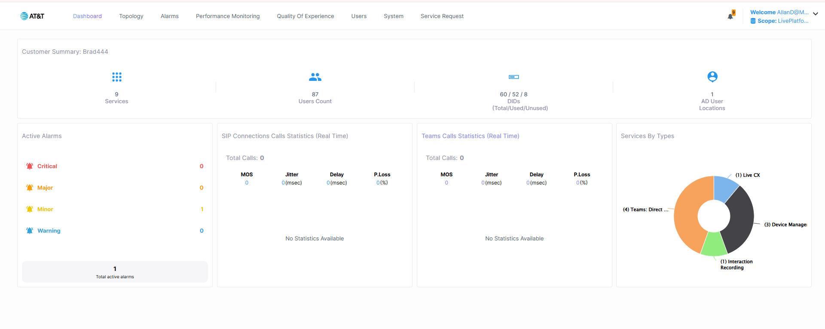Open the Topology menu
Image resolution: width=825 pixels, height=329 pixels.
tap(131, 16)
